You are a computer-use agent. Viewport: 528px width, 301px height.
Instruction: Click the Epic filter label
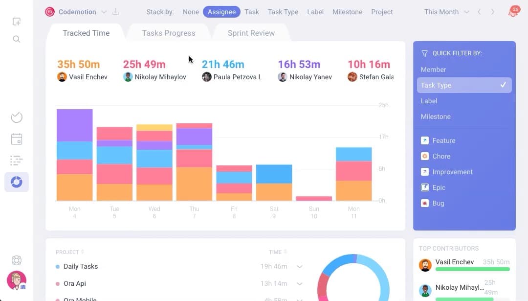(x=439, y=187)
